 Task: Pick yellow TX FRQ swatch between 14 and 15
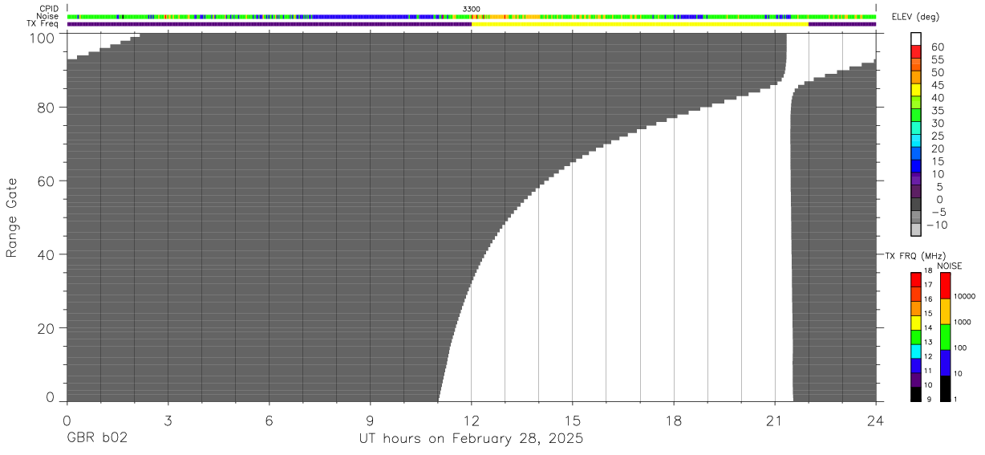point(915,323)
